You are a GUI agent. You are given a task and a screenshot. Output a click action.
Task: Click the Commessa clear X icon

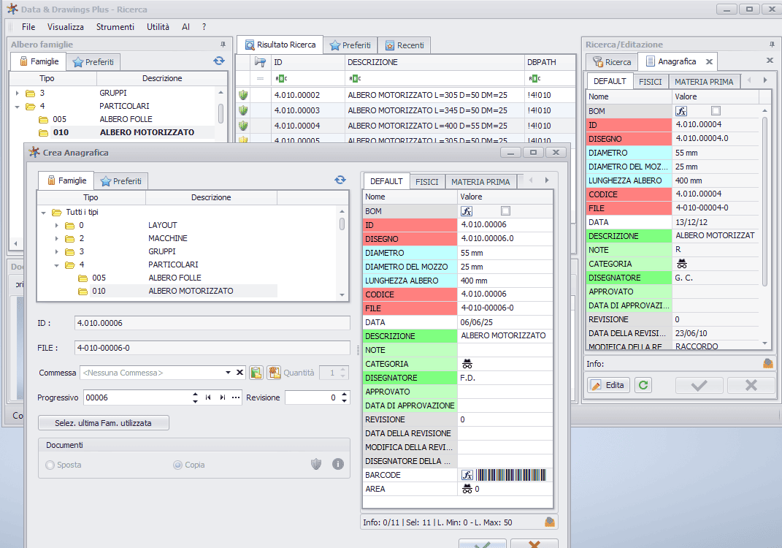[240, 373]
